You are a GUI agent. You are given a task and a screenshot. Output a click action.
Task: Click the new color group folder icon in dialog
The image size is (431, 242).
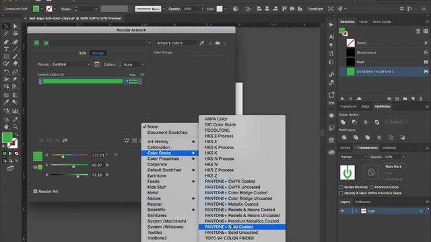(218, 43)
